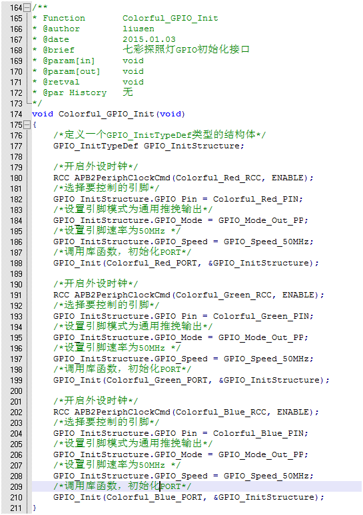
Task: Click GPIO_Mode_Out_PP on line 195
Action: pyautogui.click(x=262, y=337)
